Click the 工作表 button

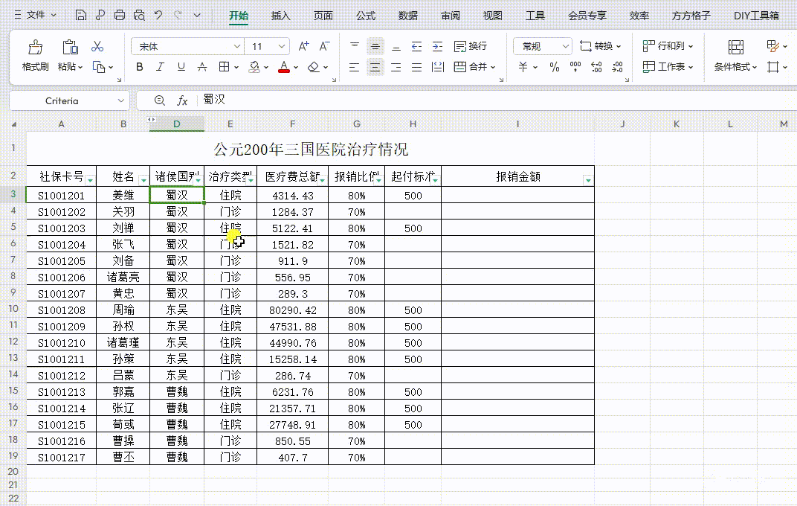668,67
